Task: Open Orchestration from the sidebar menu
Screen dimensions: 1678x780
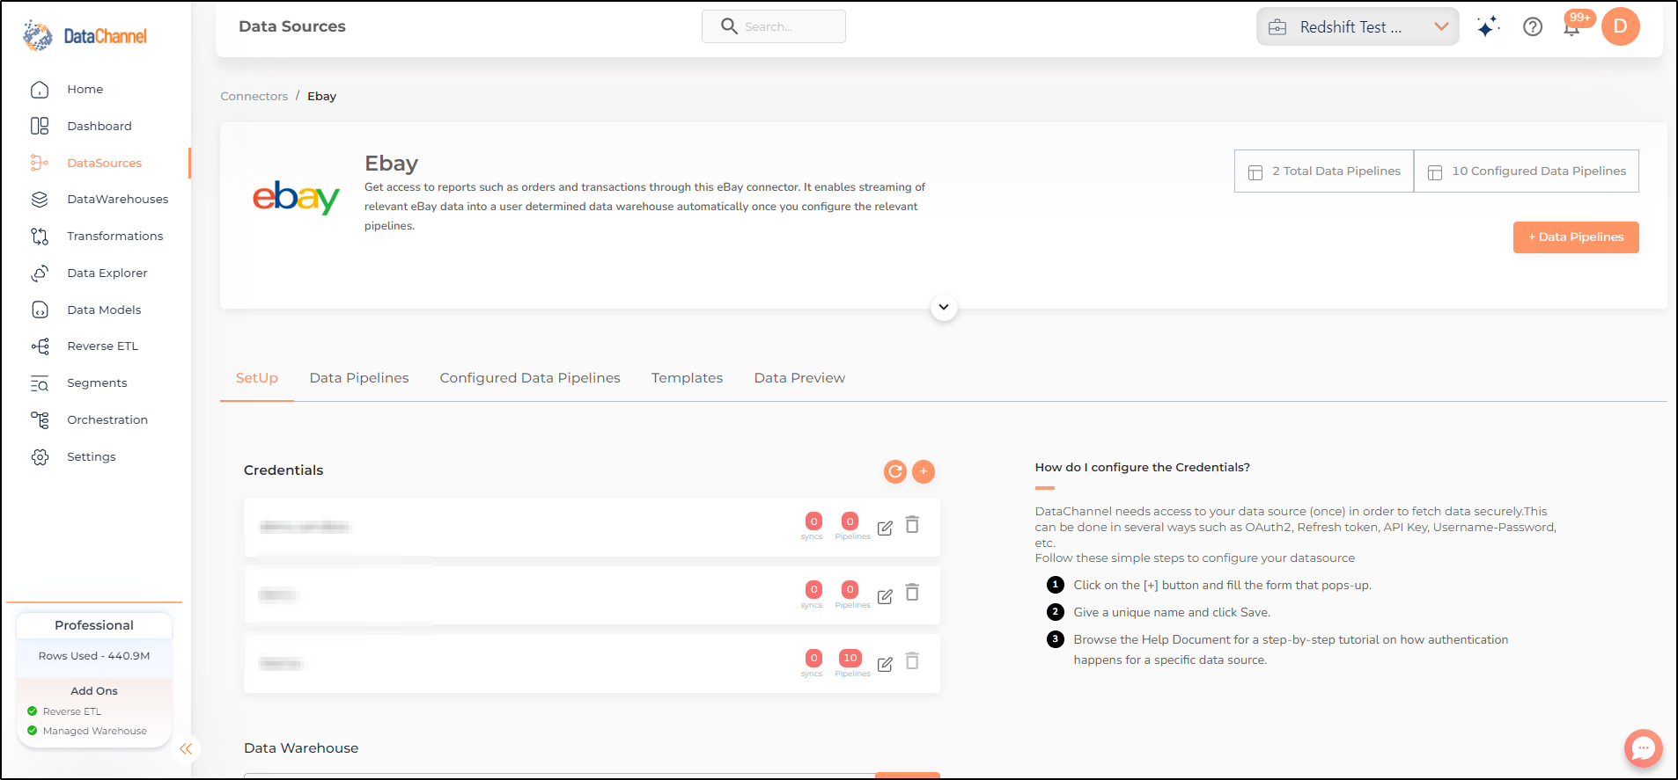Action: [x=107, y=420]
